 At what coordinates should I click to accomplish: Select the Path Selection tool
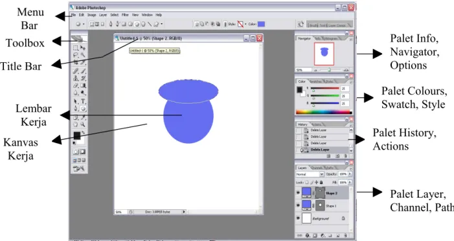click(76, 101)
